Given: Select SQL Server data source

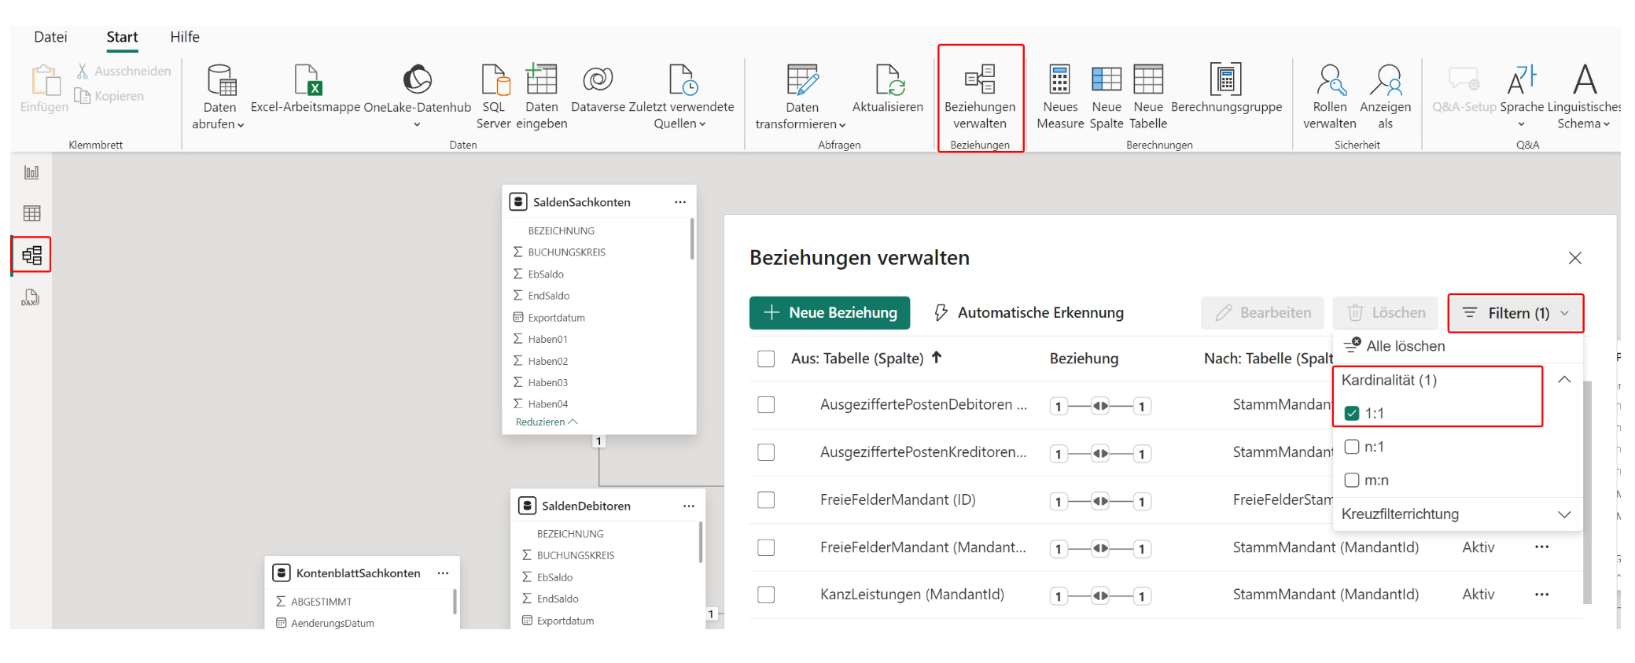Looking at the screenshot, I should [494, 96].
